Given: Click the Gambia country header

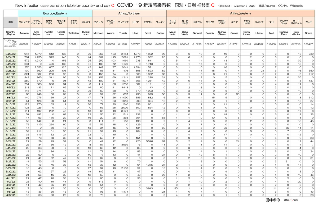Looking at the screenshot, I should point(210,33).
